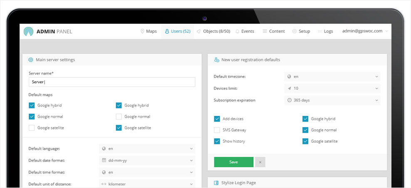Click the Stylize Login Page icon
The width and height of the screenshot is (411, 188).
216,183
